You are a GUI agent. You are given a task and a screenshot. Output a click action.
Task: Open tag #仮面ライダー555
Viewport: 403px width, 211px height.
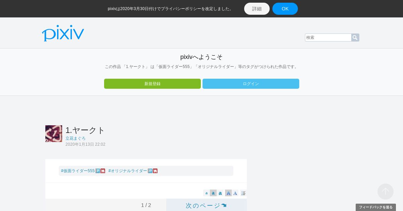(78, 171)
